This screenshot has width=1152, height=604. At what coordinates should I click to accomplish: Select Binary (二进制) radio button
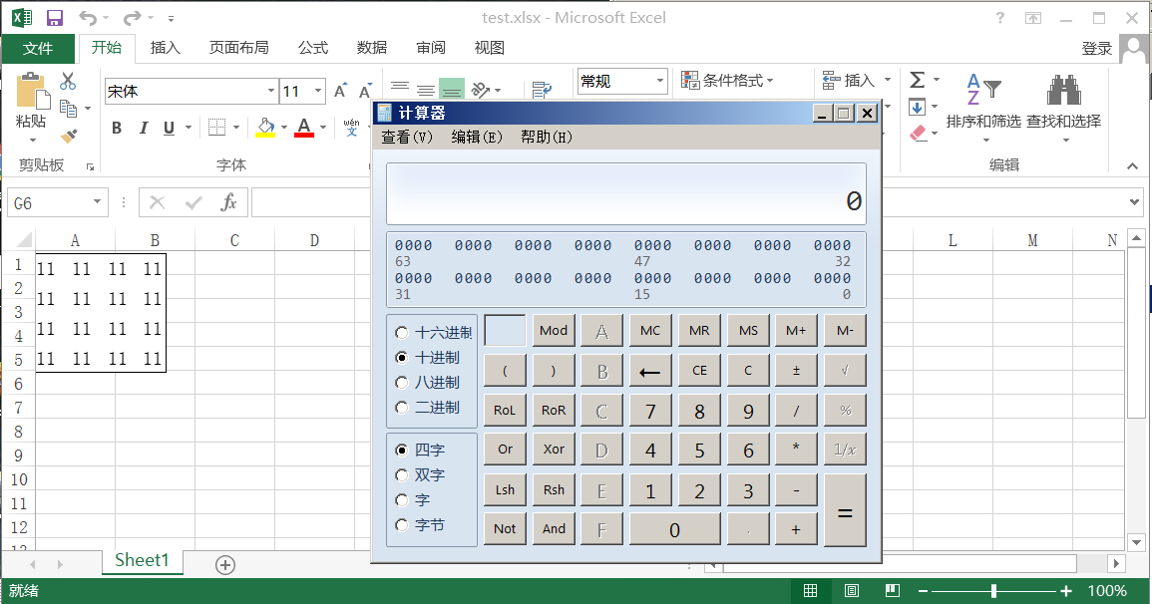401,408
